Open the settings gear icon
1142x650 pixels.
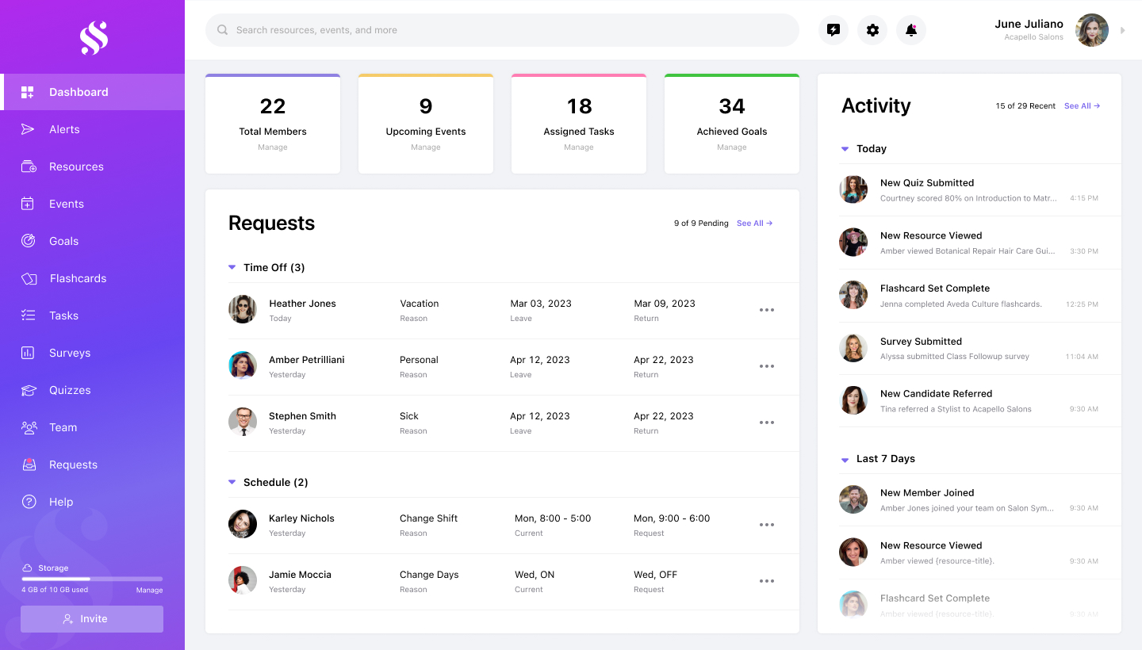tap(872, 30)
